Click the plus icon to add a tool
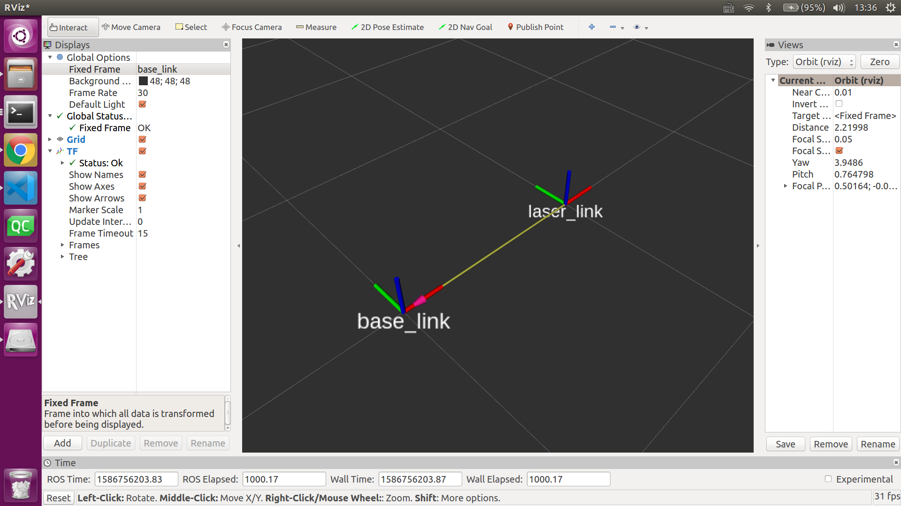 pos(591,27)
